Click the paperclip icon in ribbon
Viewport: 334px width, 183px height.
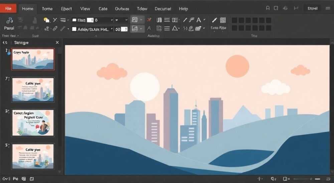coord(55,28)
